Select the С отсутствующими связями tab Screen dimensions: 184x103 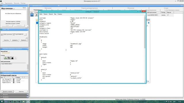[x=172, y=10]
